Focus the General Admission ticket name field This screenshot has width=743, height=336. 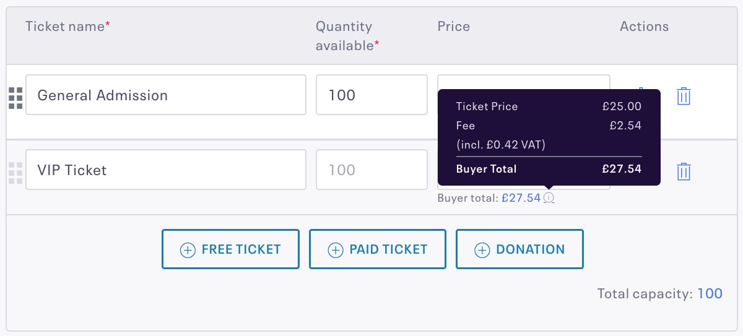pyautogui.click(x=166, y=95)
